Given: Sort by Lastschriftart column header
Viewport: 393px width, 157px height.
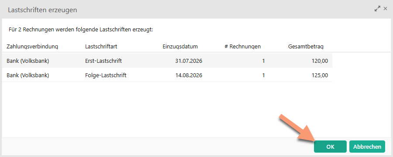Looking at the screenshot, I should point(101,47).
